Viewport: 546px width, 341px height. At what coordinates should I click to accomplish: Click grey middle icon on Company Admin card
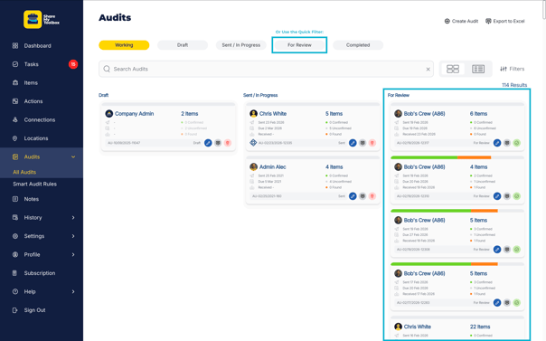(218, 143)
